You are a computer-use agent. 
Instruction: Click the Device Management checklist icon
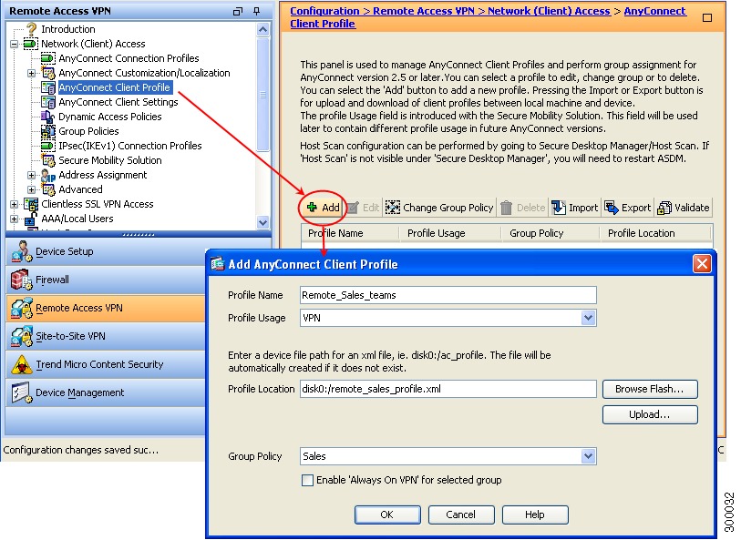(x=22, y=392)
